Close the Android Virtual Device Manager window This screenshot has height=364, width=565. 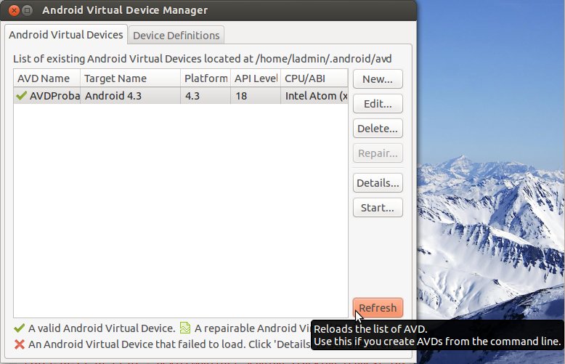[x=14, y=10]
